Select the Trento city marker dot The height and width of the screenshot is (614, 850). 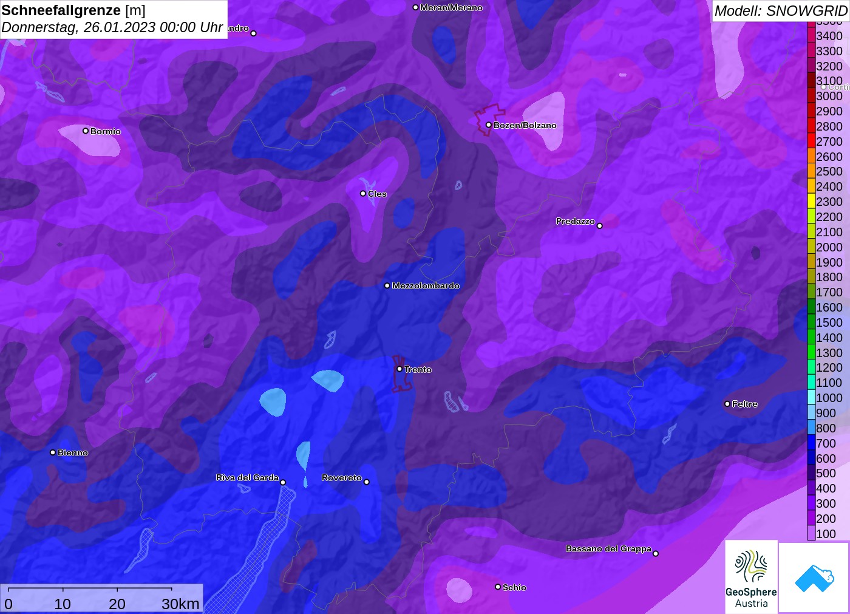pos(399,369)
